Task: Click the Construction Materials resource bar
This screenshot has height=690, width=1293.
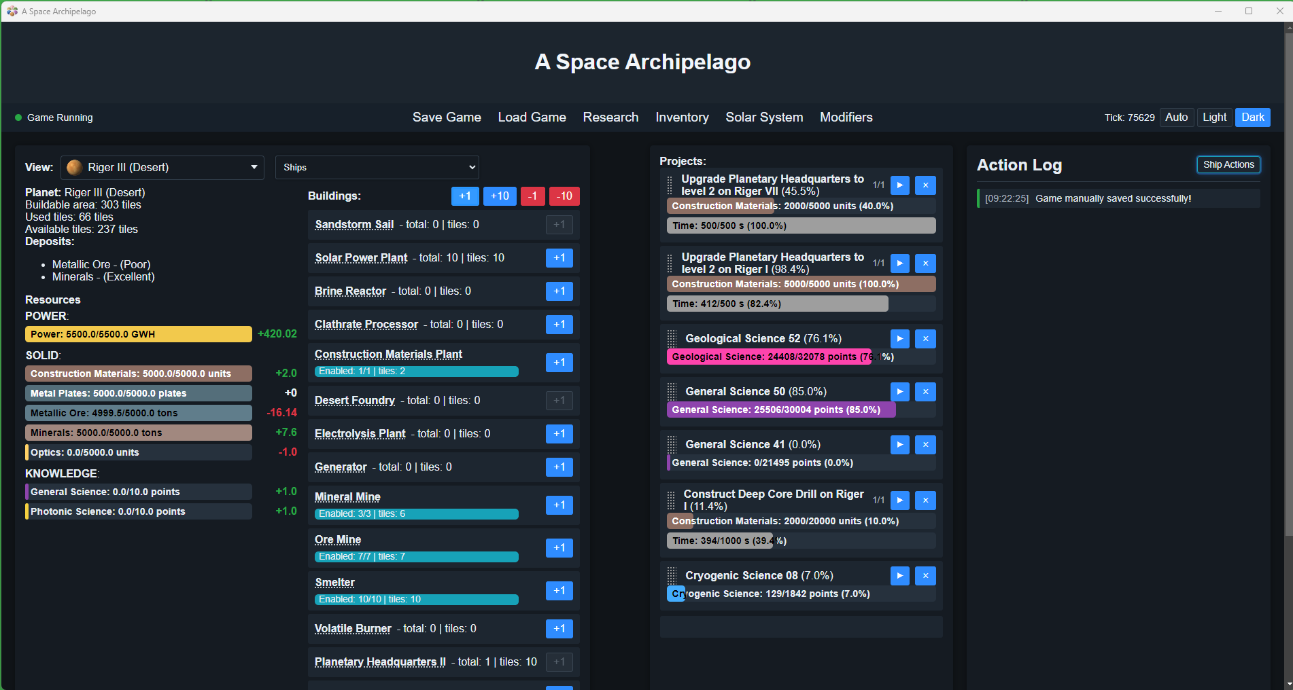Action: 139,374
